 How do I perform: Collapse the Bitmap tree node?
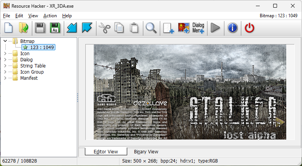click(5, 41)
